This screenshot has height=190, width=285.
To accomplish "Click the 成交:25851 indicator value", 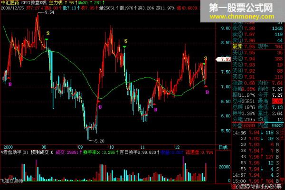I will [68, 152].
